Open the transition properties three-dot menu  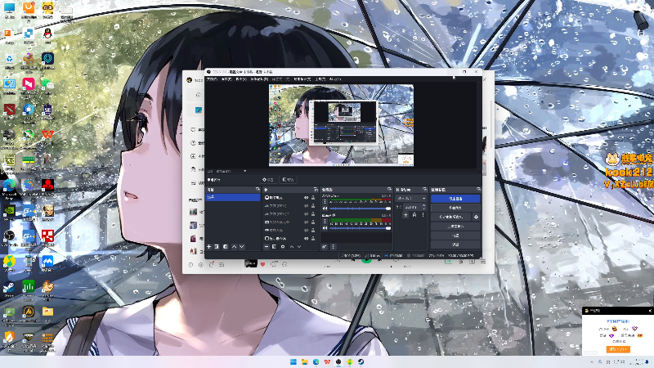(x=423, y=215)
